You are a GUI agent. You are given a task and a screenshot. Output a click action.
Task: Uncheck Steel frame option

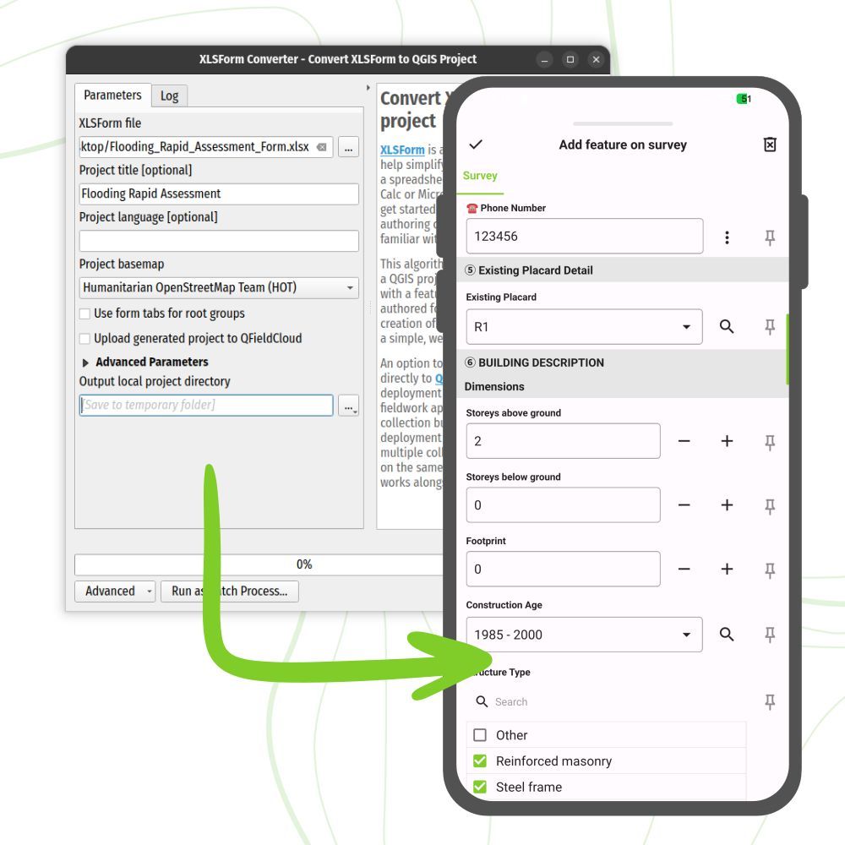480,787
